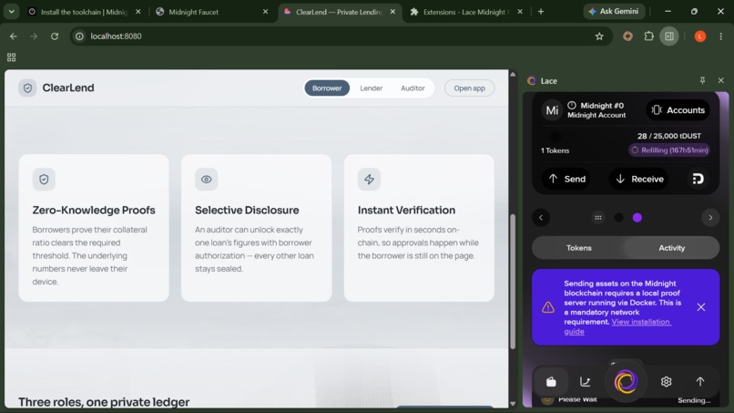Image resolution: width=734 pixels, height=413 pixels.
Task: Click the scrollbar up arrow
Action: coord(513,74)
